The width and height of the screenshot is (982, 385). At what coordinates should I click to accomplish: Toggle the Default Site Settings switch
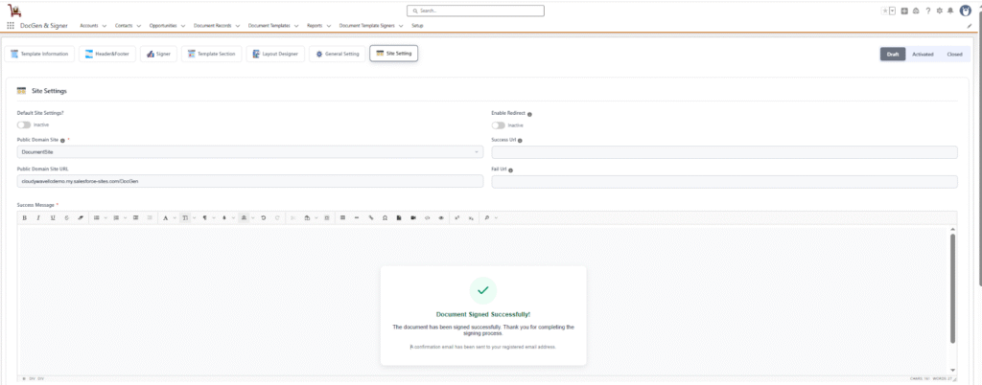23,125
